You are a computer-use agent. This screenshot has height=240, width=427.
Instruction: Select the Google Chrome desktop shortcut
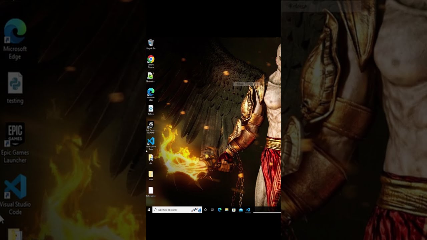151,62
